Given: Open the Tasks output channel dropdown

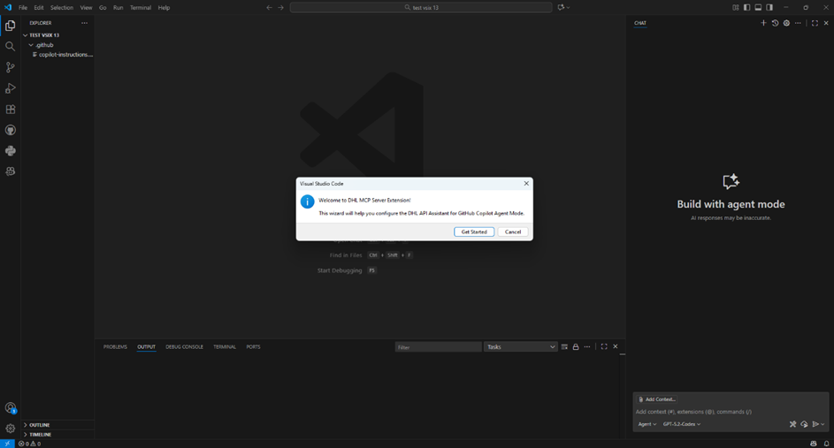Looking at the screenshot, I should 520,347.
